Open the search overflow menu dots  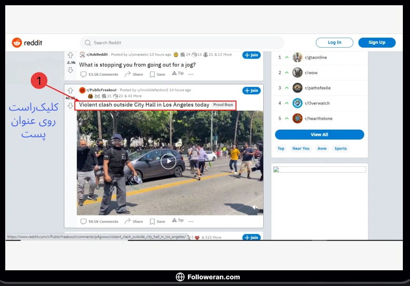coord(191,74)
